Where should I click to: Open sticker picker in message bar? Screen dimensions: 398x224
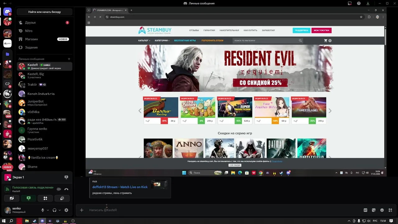[x=374, y=210]
